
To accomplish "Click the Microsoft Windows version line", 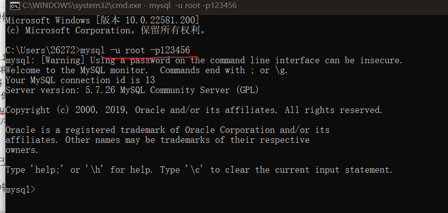I will (102, 20).
